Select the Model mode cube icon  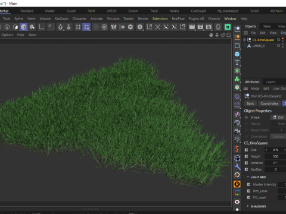[x=24, y=27]
